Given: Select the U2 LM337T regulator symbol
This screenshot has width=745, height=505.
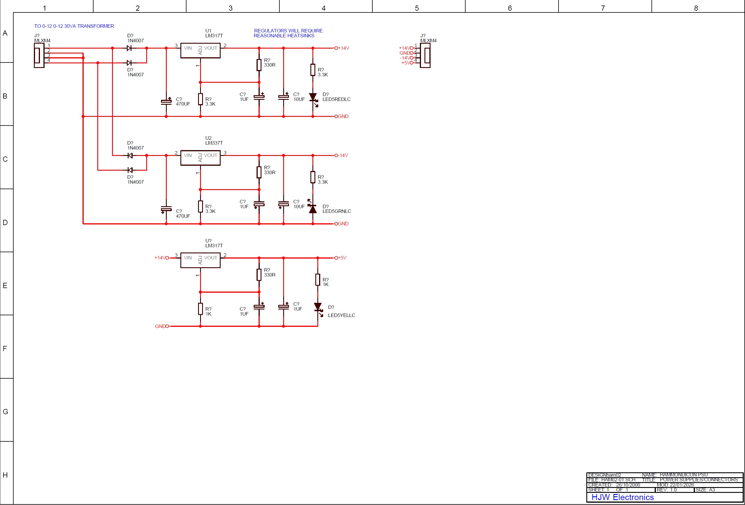Looking at the screenshot, I should click(x=200, y=158).
